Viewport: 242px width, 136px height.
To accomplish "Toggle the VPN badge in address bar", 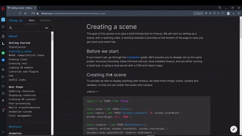I will 33,14.
